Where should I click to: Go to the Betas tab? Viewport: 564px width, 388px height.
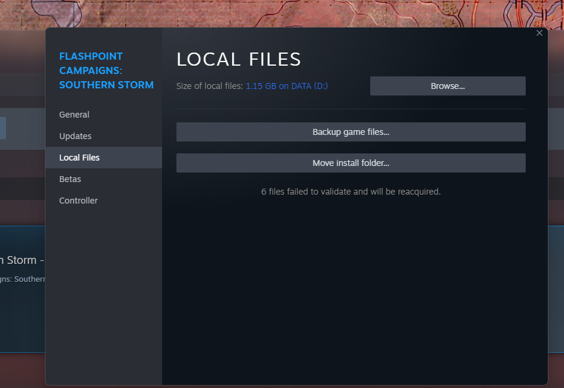tap(103, 179)
